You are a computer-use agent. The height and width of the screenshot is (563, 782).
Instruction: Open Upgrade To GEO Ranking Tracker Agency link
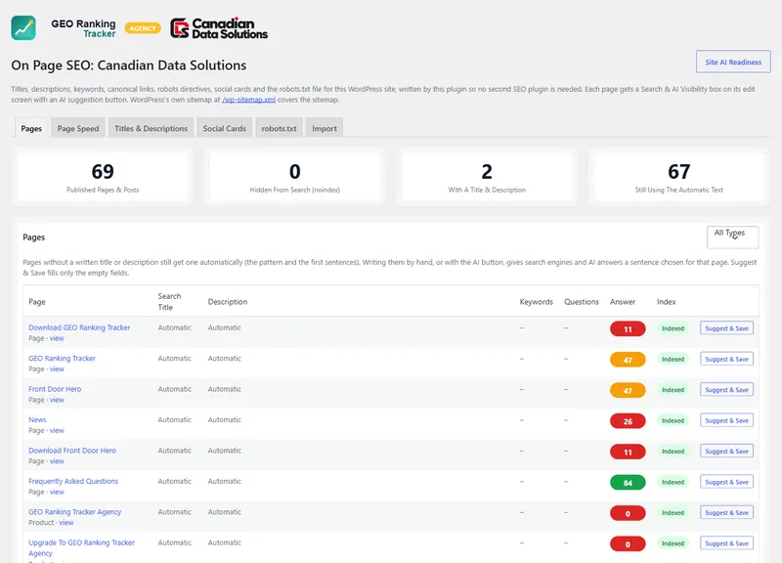tap(81, 547)
